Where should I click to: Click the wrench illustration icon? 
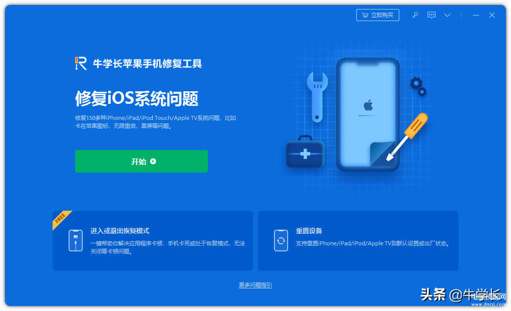(317, 97)
